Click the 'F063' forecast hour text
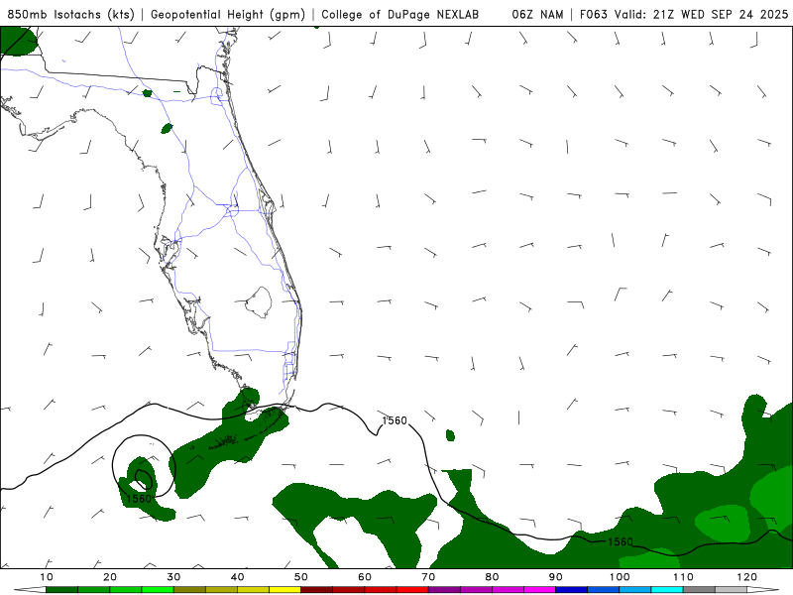Viewport: 793px width, 595px height. click(593, 14)
